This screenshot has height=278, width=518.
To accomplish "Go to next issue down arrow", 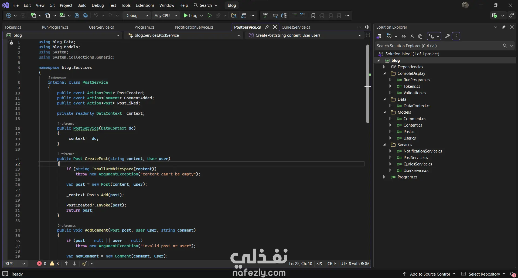I will tap(74, 263).
